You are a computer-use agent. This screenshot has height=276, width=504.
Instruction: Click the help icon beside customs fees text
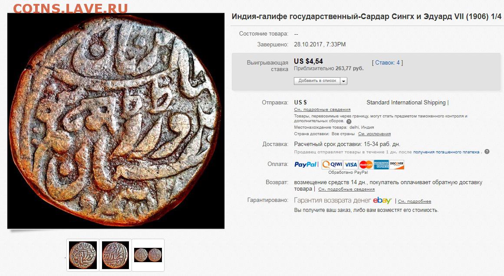pyautogui.click(x=349, y=122)
